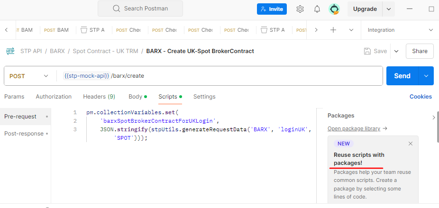Open the Integration environment selector
This screenshot has height=208, width=439.
400,30
